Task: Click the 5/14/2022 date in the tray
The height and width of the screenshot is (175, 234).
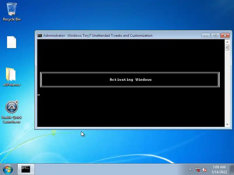Action: (219, 172)
